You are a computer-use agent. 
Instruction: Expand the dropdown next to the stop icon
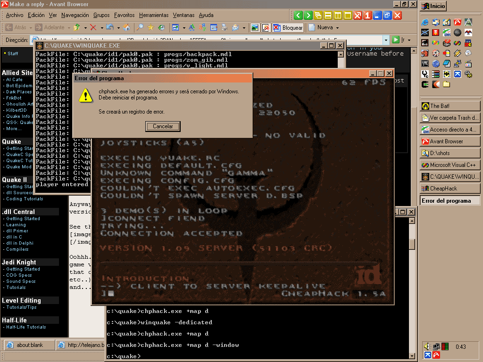[102, 28]
